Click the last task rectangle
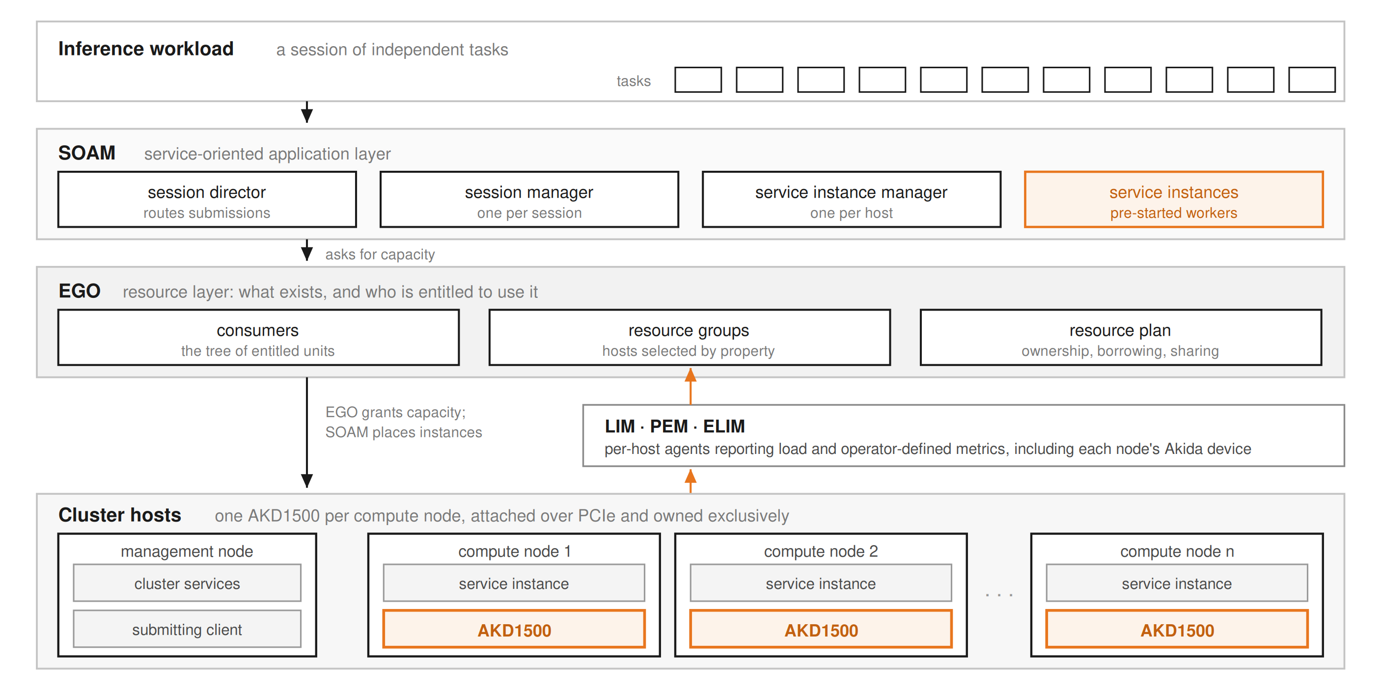This screenshot has height=690, width=1381. (1312, 80)
